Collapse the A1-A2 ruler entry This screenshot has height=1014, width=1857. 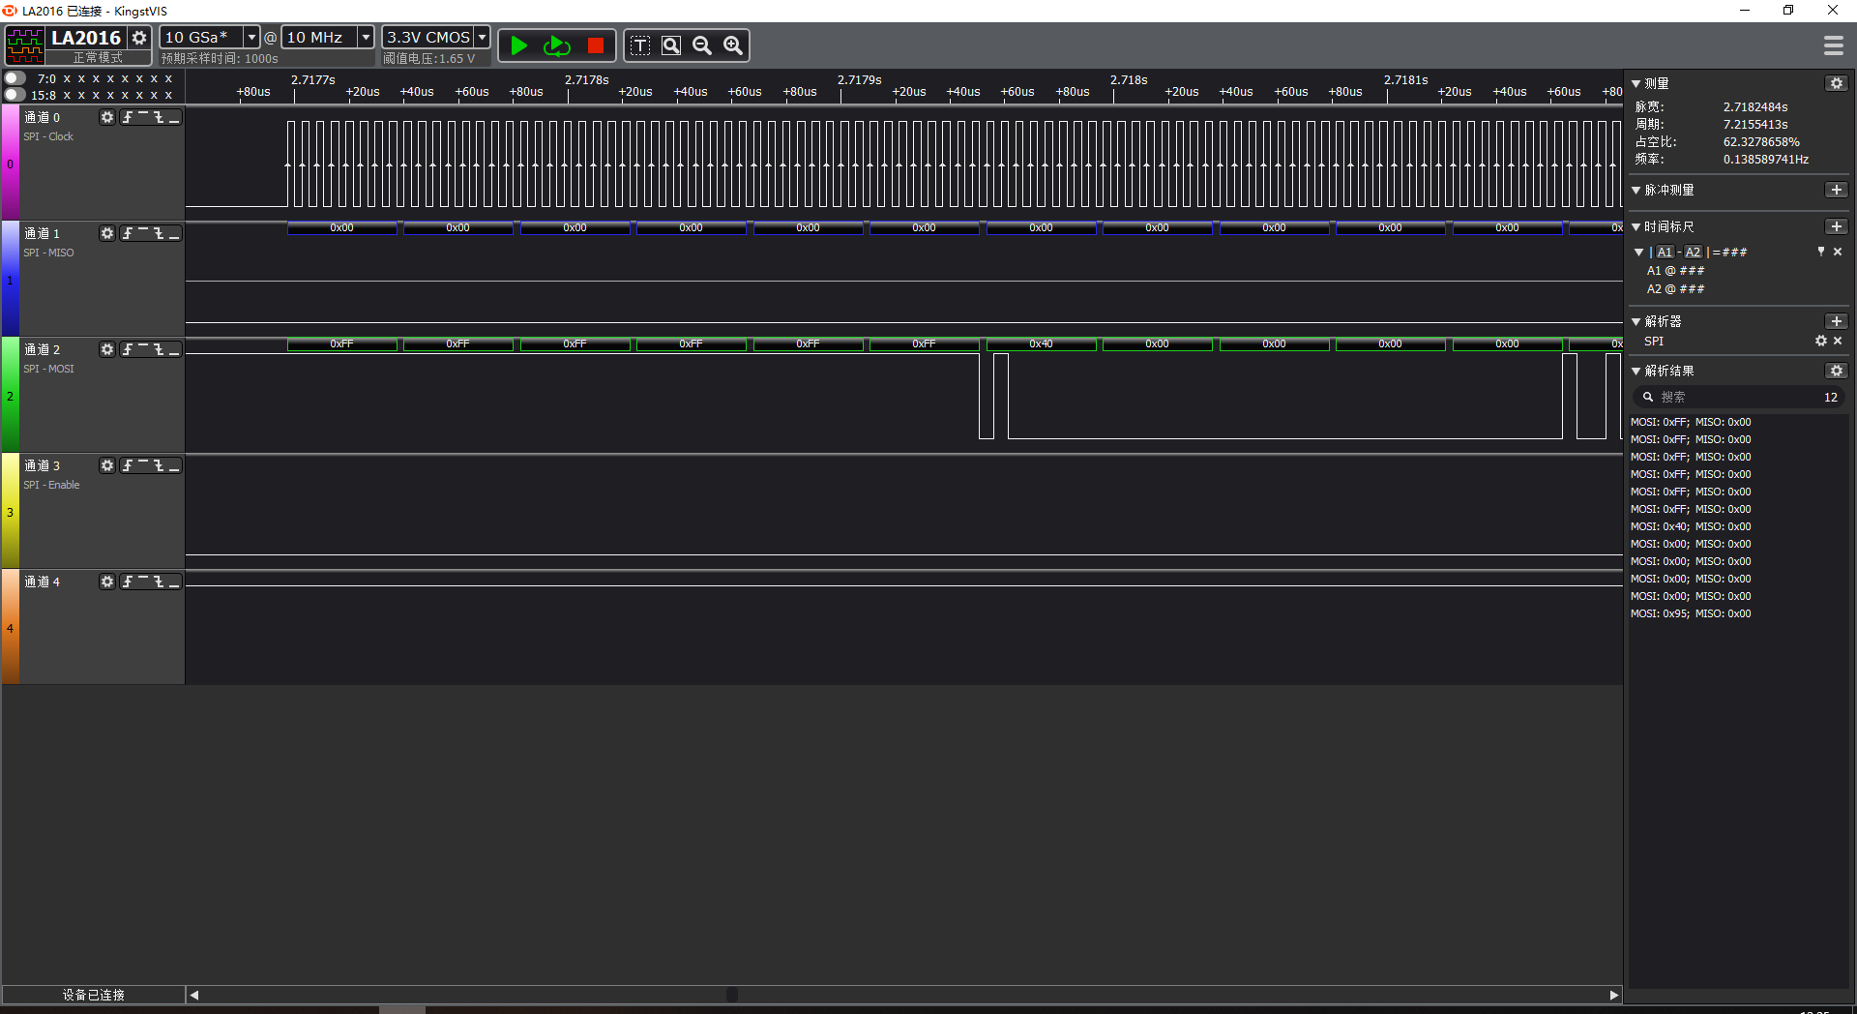click(x=1639, y=252)
